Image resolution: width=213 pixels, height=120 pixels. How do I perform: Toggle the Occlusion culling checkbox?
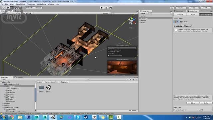(108, 55)
